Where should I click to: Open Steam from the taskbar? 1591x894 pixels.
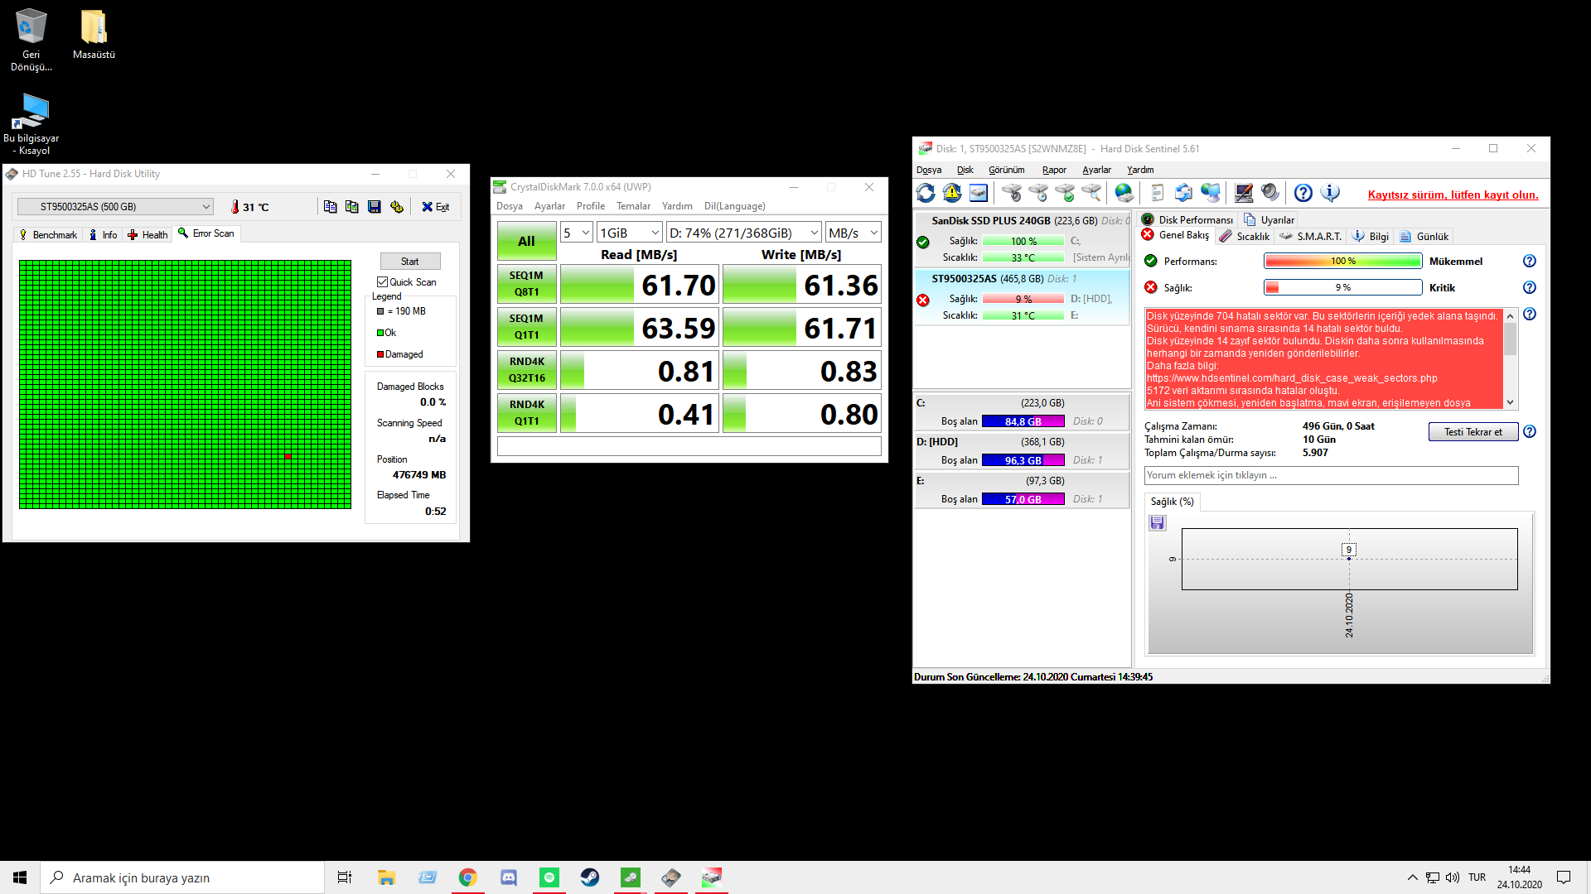coord(589,877)
